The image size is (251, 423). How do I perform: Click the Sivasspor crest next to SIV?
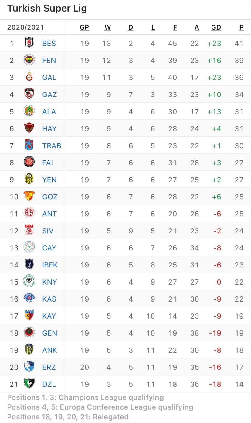29,231
